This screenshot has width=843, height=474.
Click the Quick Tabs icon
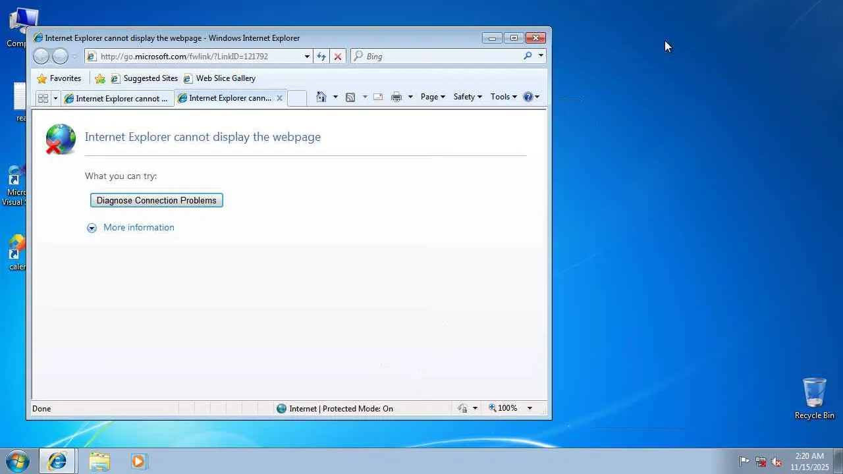[x=43, y=98]
